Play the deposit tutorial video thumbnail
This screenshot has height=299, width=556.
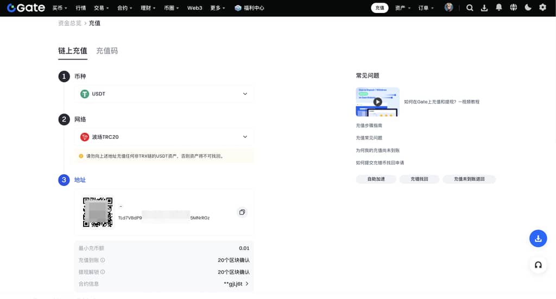[377, 101]
